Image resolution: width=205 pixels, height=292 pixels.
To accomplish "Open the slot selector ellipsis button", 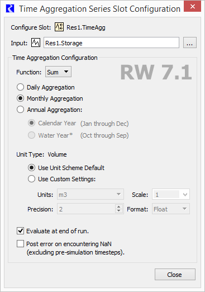I will [190, 43].
